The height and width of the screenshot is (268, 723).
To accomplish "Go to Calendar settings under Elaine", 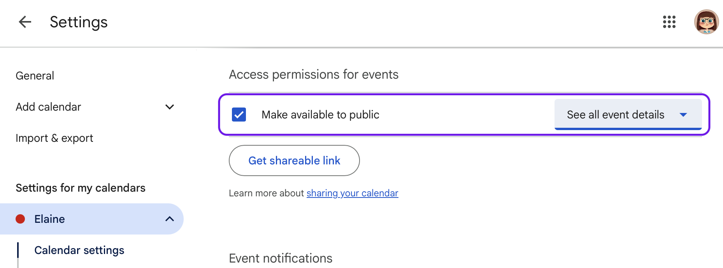I will tap(79, 250).
